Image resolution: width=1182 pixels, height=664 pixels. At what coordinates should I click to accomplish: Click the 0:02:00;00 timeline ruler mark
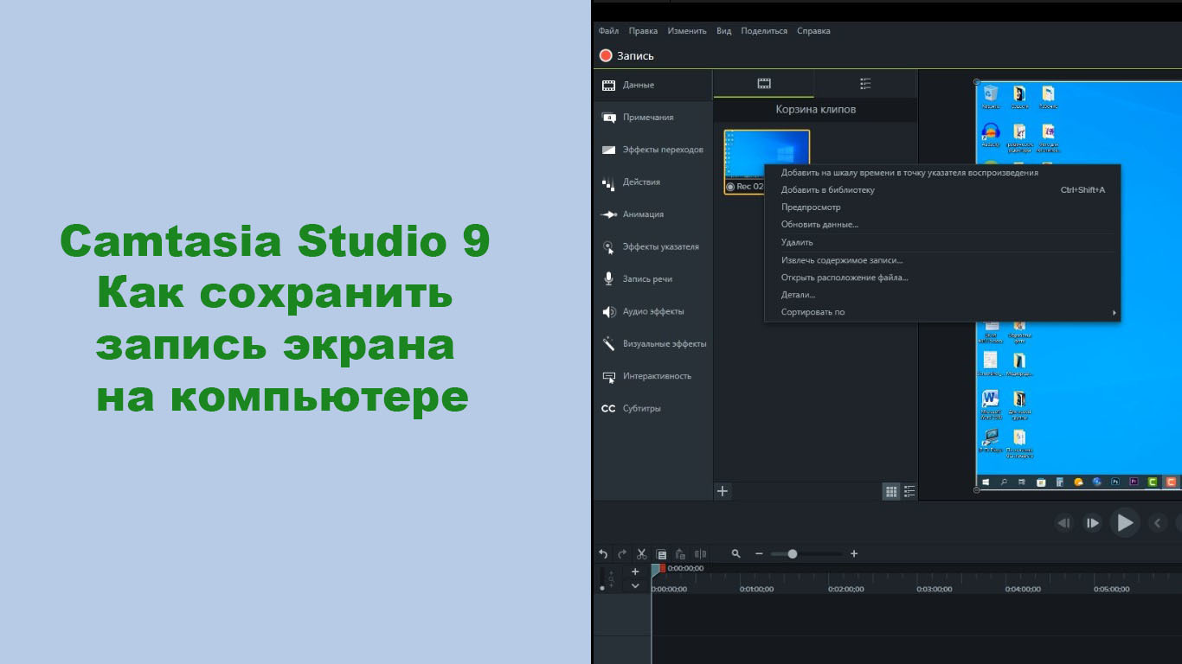(x=845, y=589)
